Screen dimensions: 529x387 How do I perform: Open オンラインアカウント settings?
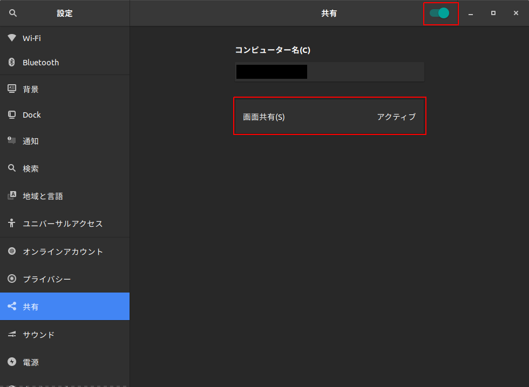(x=65, y=252)
